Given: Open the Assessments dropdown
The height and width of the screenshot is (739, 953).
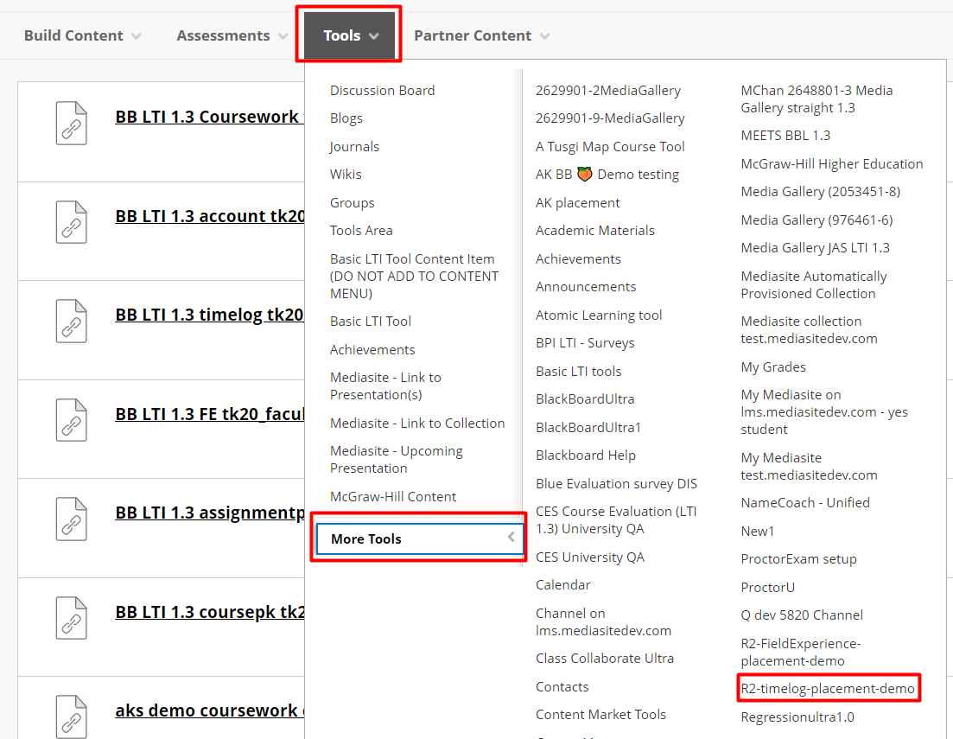Looking at the screenshot, I should (232, 36).
